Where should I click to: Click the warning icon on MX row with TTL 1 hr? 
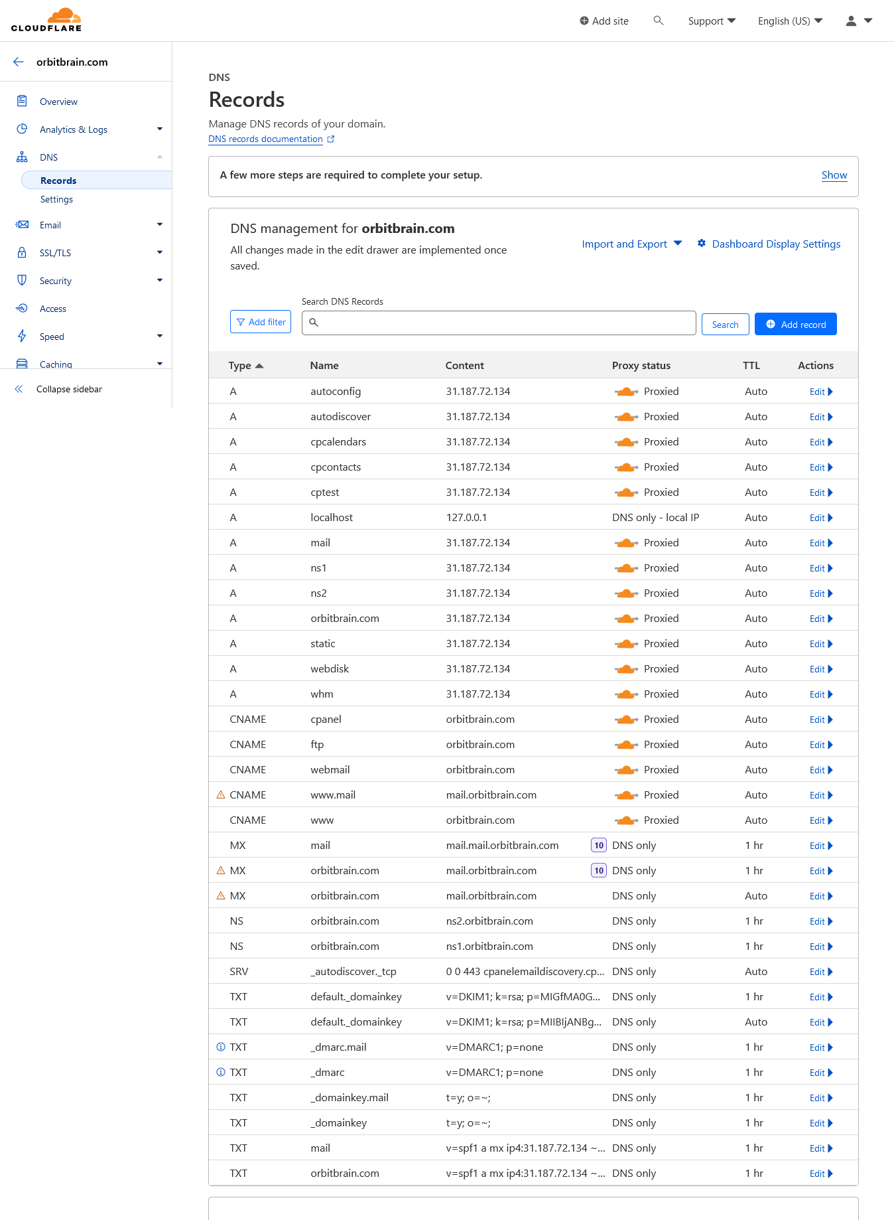(221, 870)
